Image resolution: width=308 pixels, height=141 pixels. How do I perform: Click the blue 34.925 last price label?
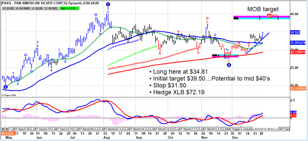[x=296, y=33]
